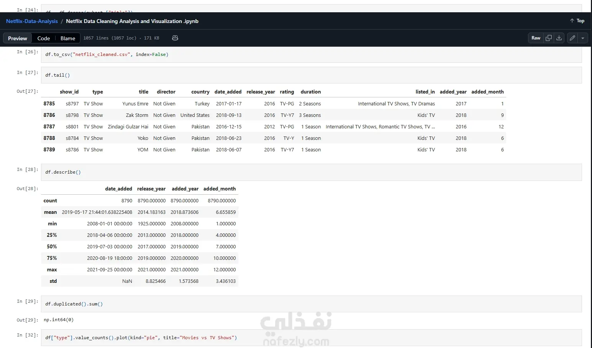This screenshot has height=348, width=592.
Task: Open more edit options dropdown arrow
Action: point(583,38)
